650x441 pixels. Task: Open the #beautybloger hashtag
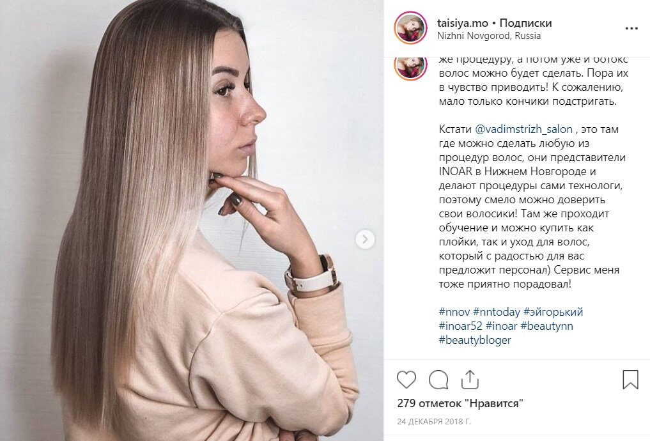coord(475,340)
